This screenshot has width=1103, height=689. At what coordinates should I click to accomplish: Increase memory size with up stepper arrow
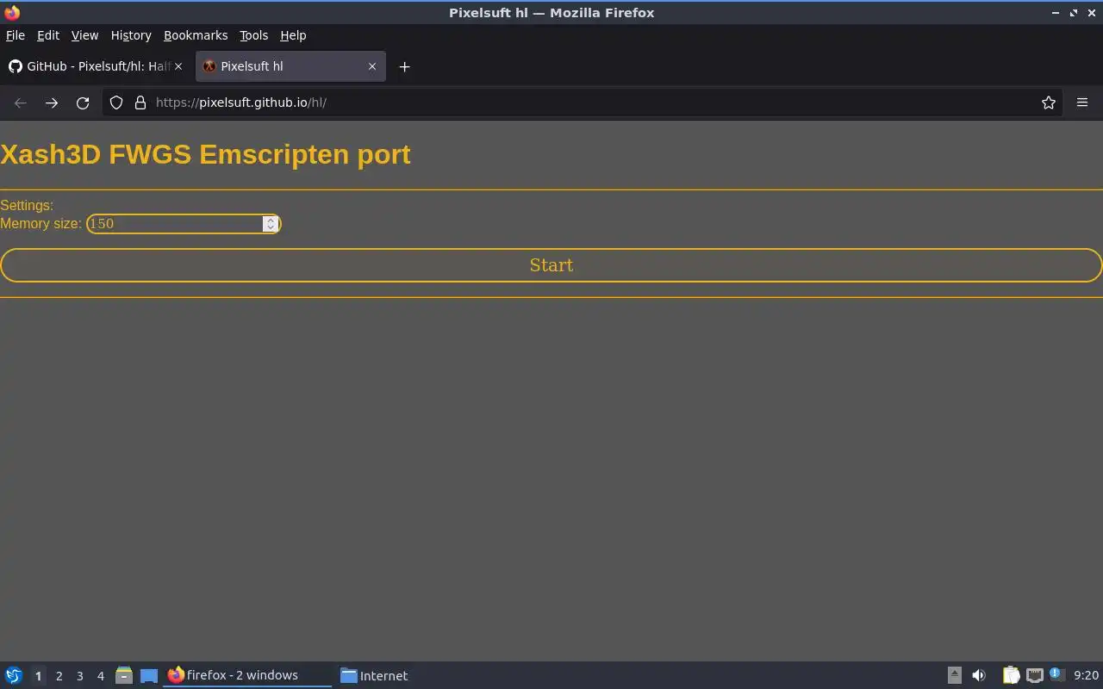271,220
